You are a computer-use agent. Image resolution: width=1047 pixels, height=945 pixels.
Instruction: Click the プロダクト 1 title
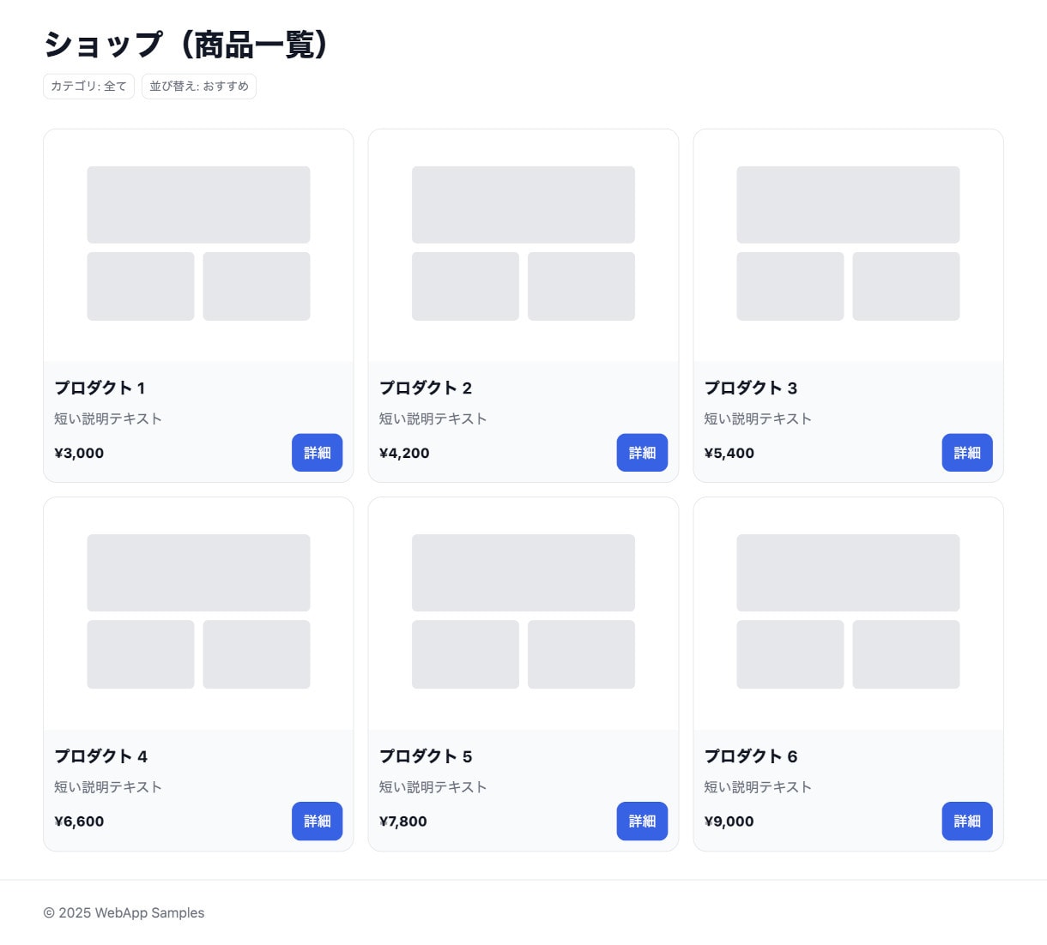(100, 388)
